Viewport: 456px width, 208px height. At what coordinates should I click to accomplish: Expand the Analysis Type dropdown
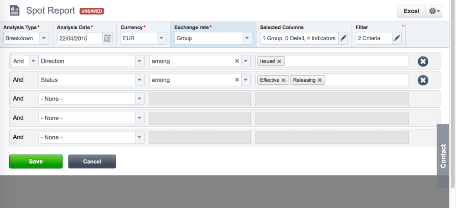click(44, 38)
